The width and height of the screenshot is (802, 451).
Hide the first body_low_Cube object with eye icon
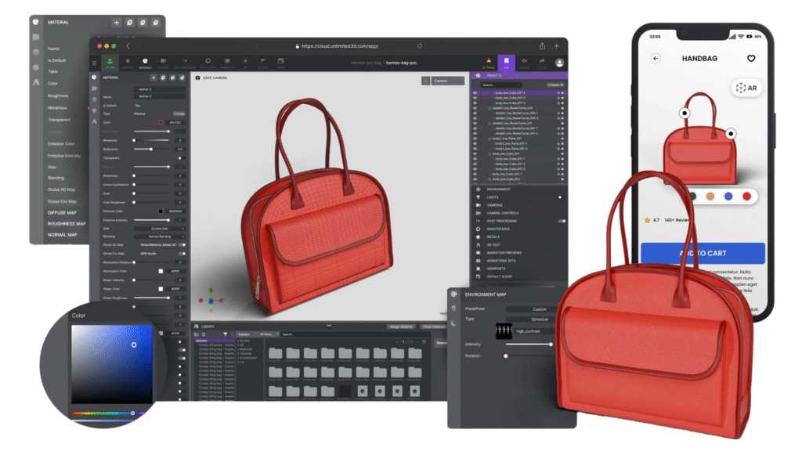[x=475, y=92]
